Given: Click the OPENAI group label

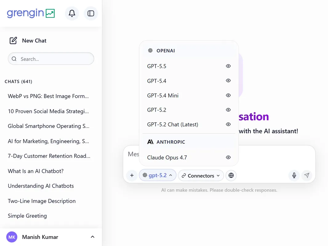Looking at the screenshot, I should point(166,50).
